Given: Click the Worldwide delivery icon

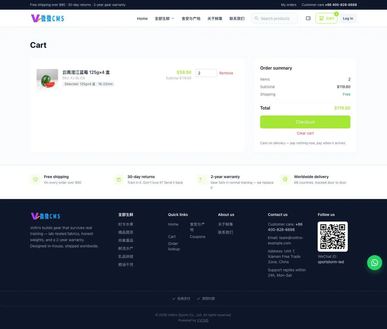Looking at the screenshot, I should point(285,179).
